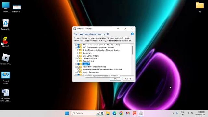This screenshot has width=208, height=117.
Task: Enable Guarded Host checkbox
Action: pyautogui.click(x=79, y=61)
